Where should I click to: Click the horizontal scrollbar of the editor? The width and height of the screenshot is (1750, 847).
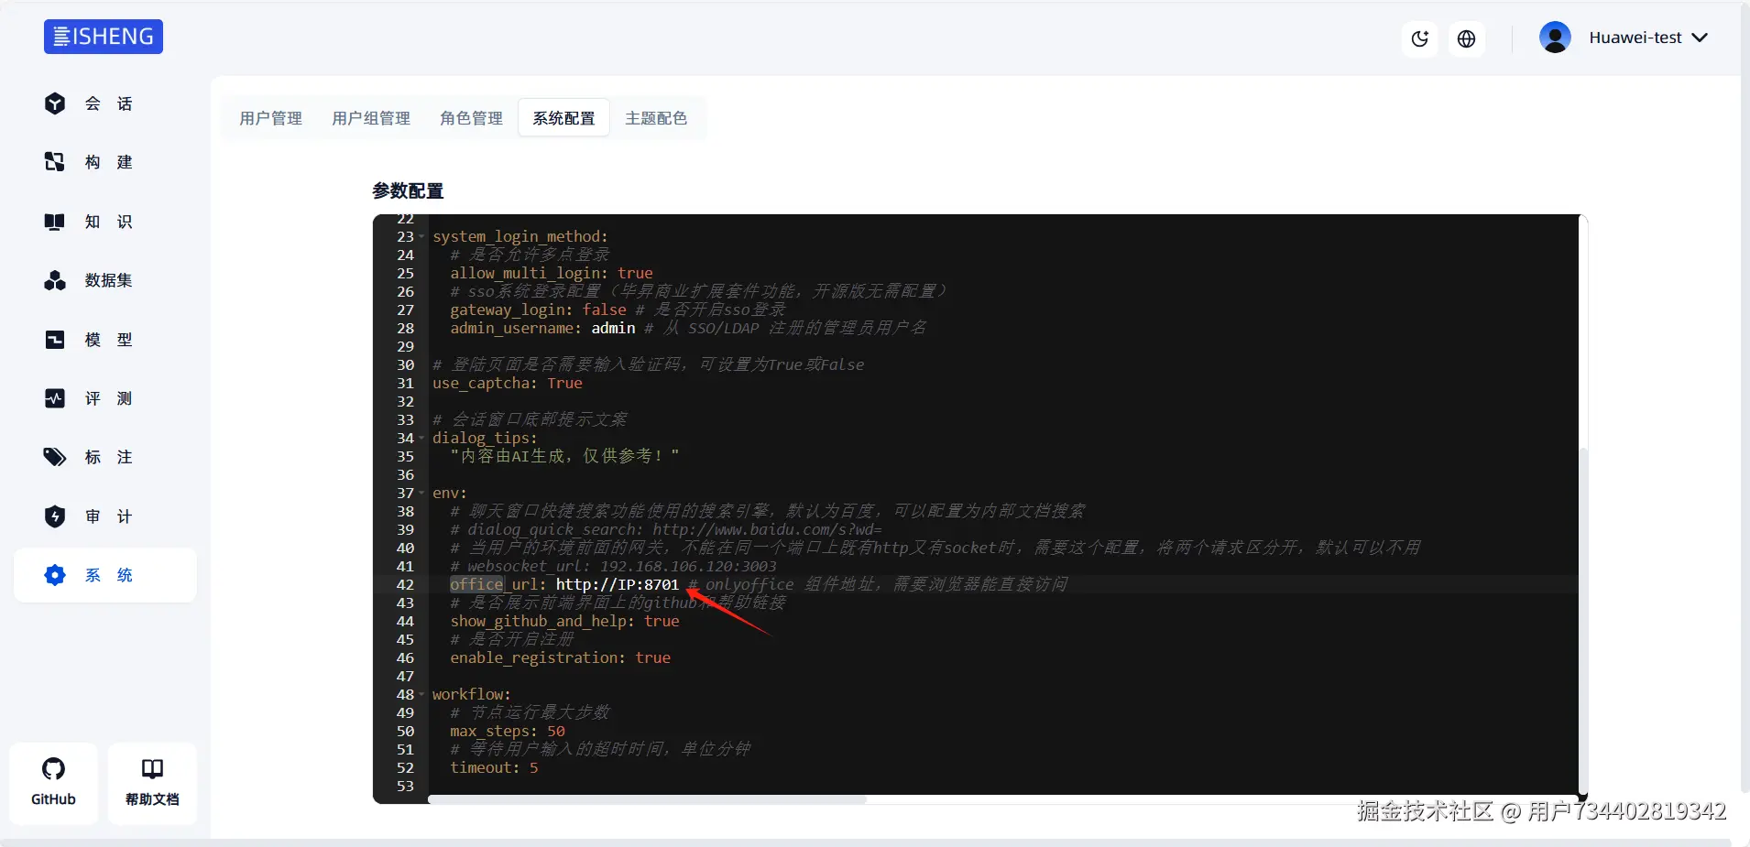click(x=647, y=799)
